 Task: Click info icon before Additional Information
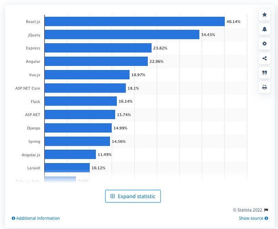[13, 218]
